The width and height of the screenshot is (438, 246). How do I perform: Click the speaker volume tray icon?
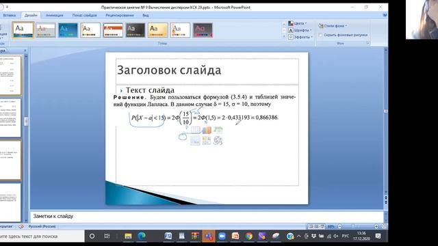point(336,236)
